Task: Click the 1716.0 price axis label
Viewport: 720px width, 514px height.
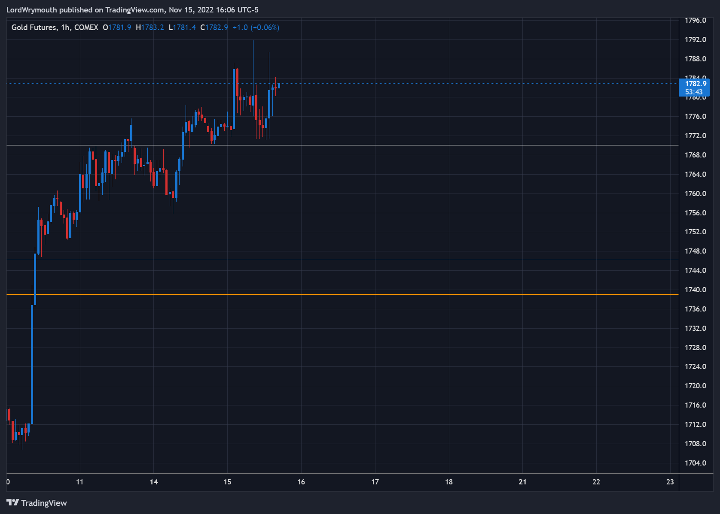Action: click(695, 405)
